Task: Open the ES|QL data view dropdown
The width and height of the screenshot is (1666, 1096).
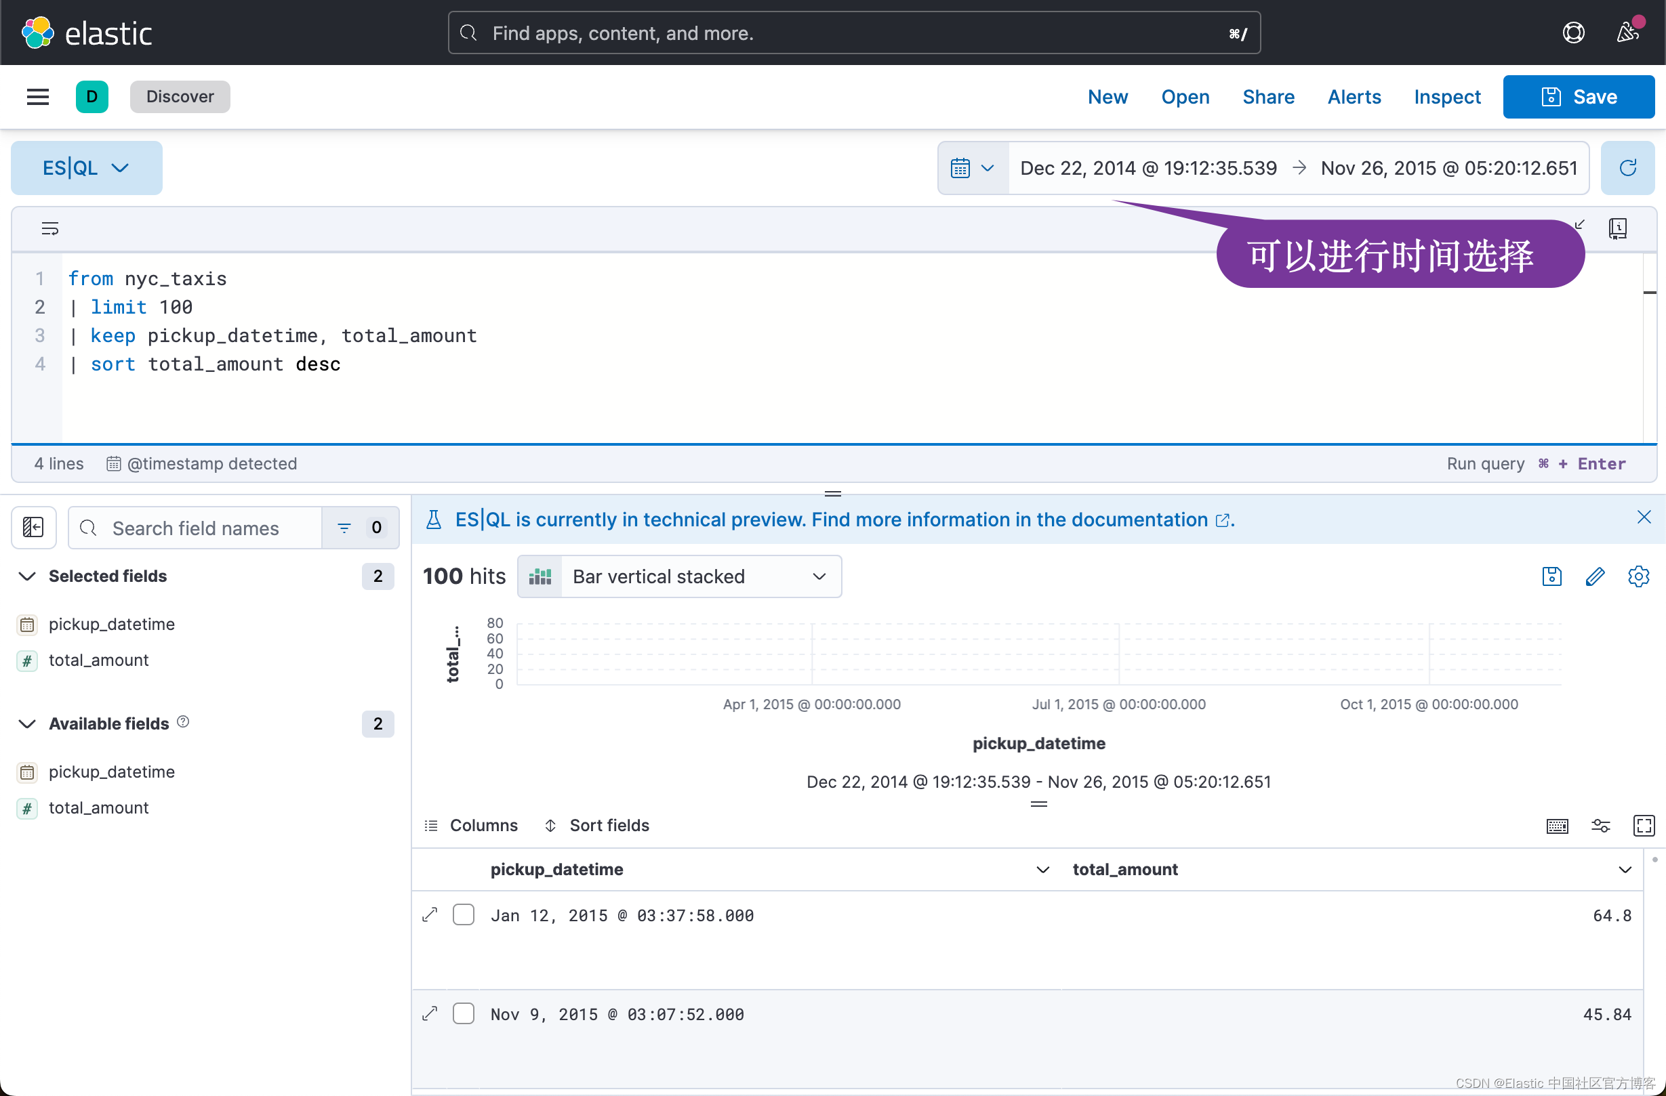Action: click(86, 168)
